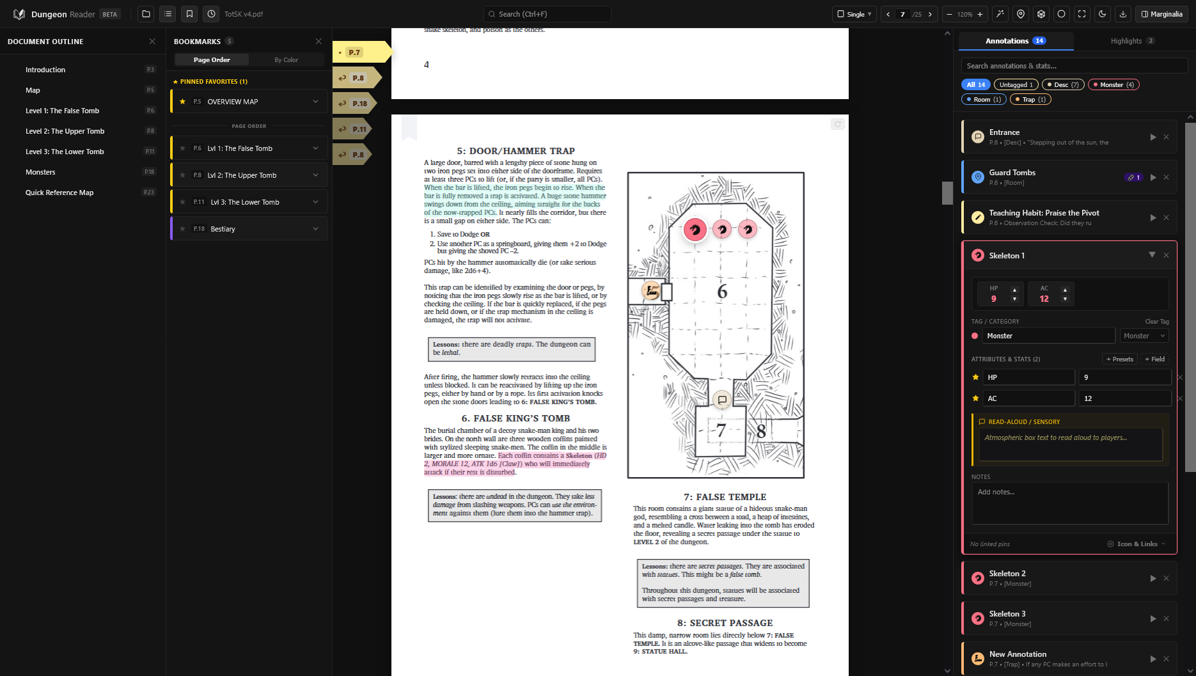The height and width of the screenshot is (676, 1196).
Task: Click the circle tool in the toolbar
Action: point(1062,14)
